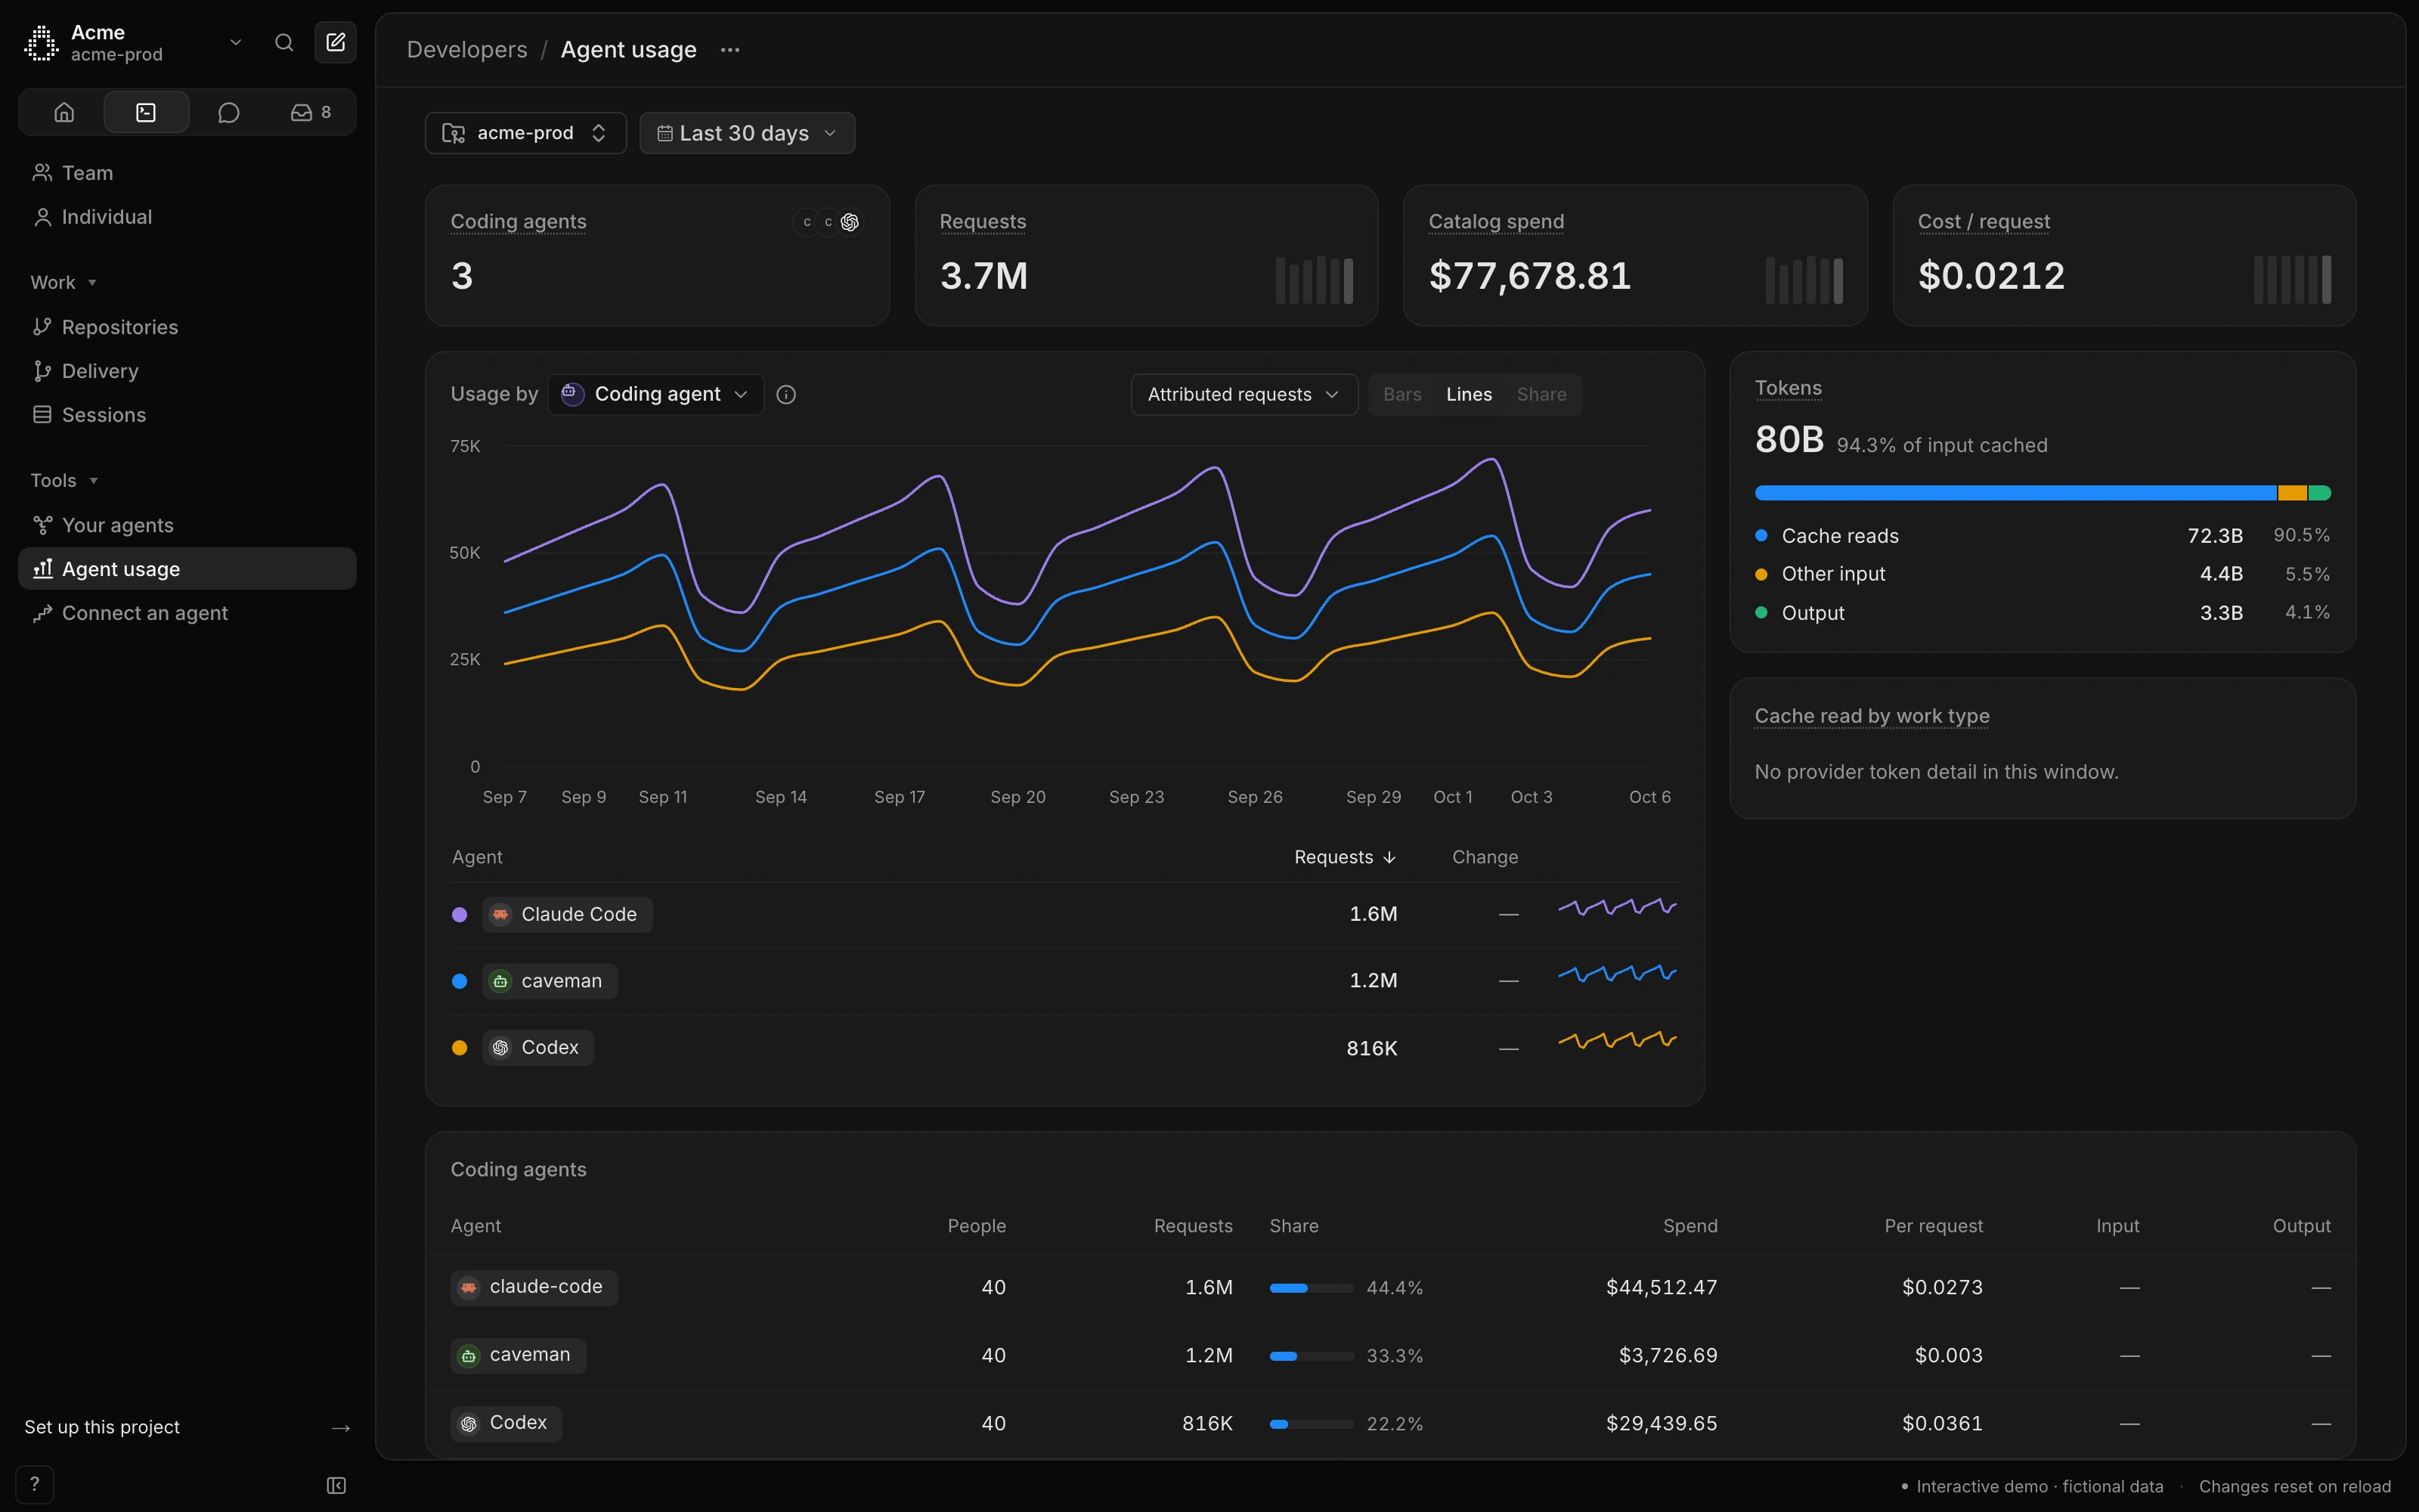2419x1512 pixels.
Task: Click the Codex logo icon in Coding agents table
Action: (x=469, y=1423)
